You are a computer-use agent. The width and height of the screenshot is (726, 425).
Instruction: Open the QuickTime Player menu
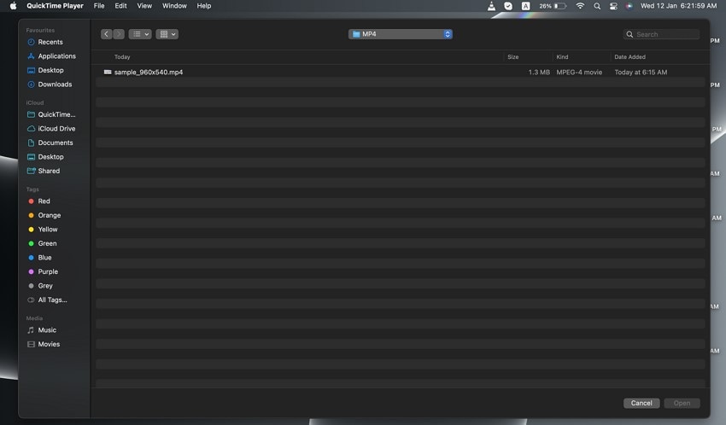[55, 6]
